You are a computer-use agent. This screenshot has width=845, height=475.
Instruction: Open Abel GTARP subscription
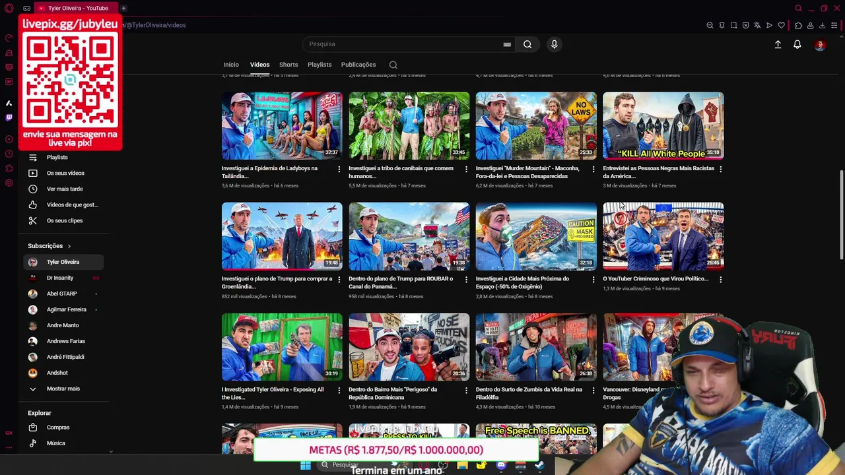63,294
